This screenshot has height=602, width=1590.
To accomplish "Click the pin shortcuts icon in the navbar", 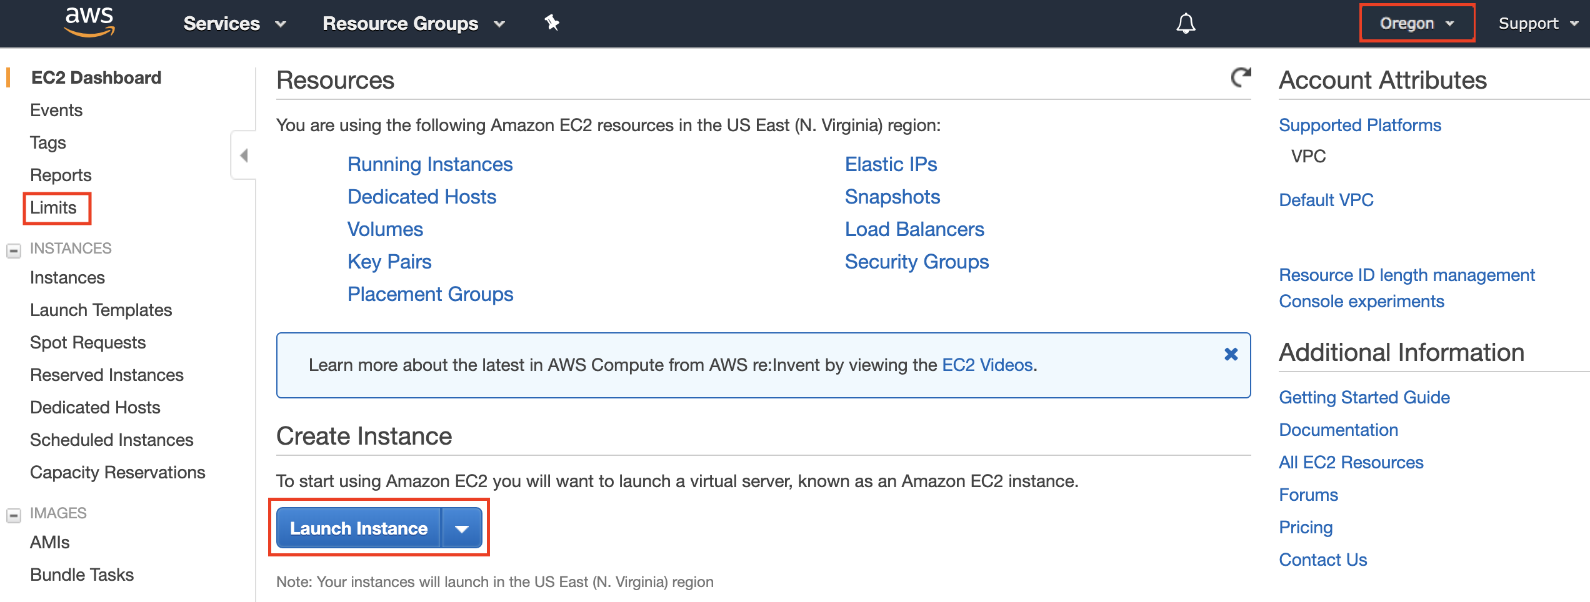I will pyautogui.click(x=551, y=23).
